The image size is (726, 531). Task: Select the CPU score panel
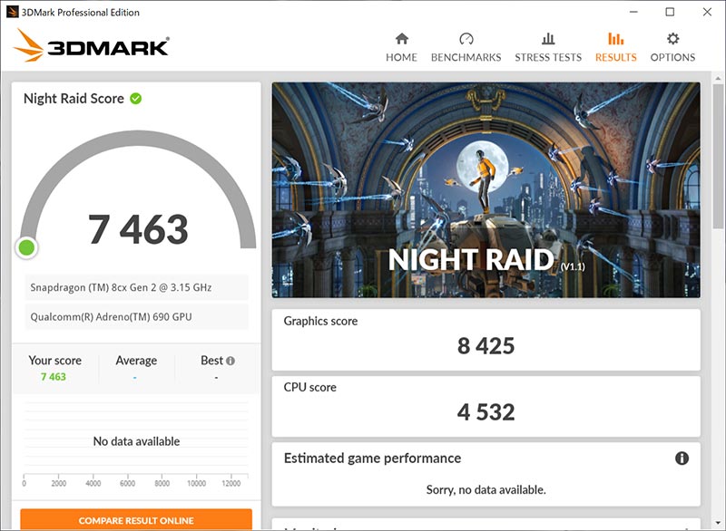click(486, 401)
